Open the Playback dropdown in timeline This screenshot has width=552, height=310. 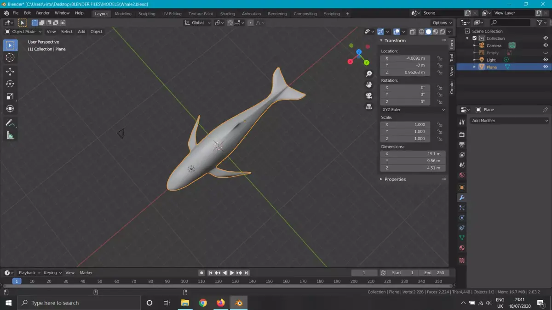point(29,273)
